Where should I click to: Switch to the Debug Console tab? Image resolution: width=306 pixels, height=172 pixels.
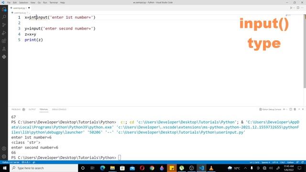point(59,109)
